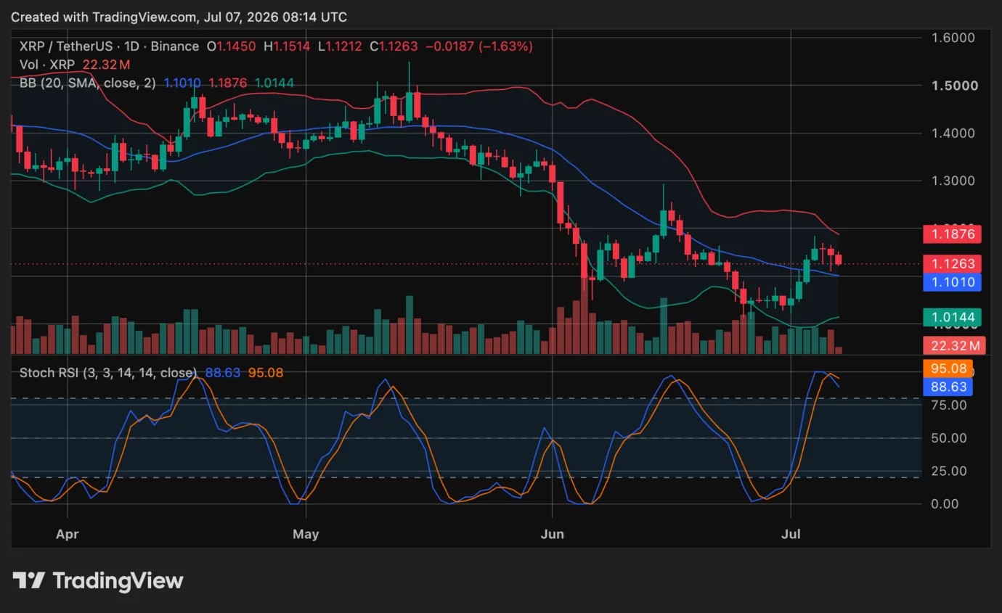Click the May label on the time axis
Screen dimensions: 1002x613
(x=306, y=535)
